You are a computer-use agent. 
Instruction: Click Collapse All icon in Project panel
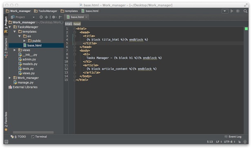click(47, 17)
